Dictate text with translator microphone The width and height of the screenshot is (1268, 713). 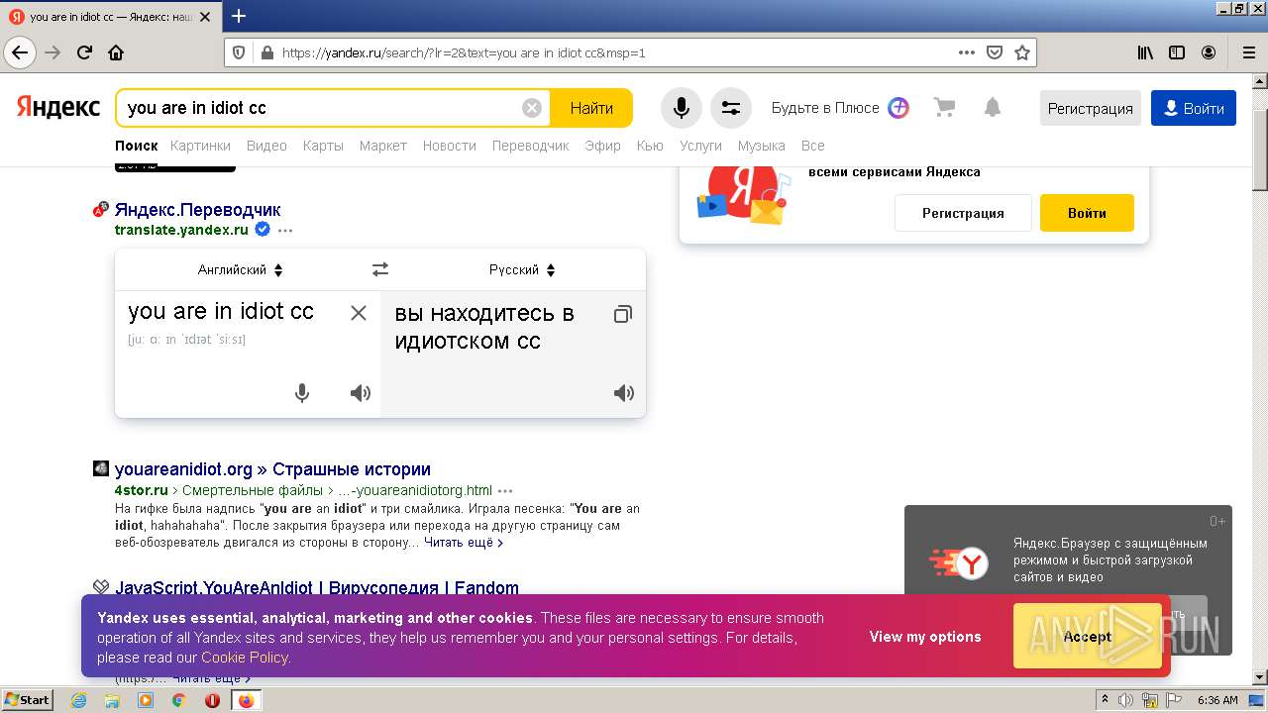(x=302, y=393)
